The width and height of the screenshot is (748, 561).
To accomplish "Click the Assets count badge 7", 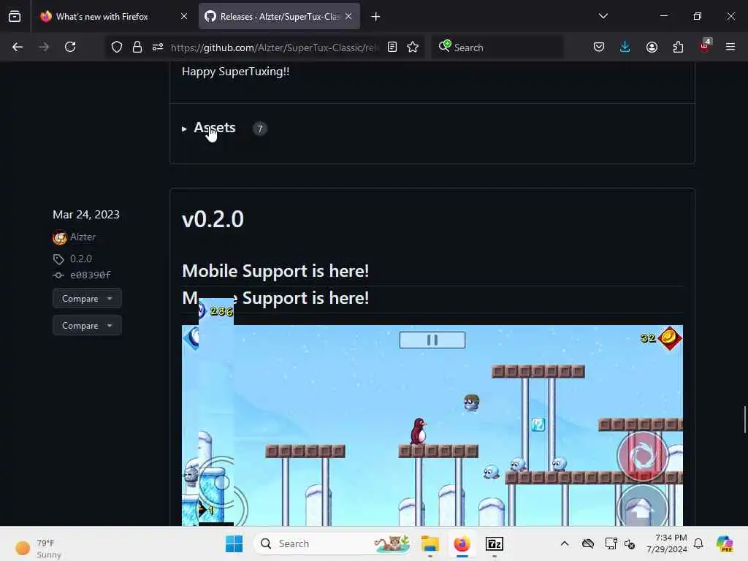I will pyautogui.click(x=260, y=129).
